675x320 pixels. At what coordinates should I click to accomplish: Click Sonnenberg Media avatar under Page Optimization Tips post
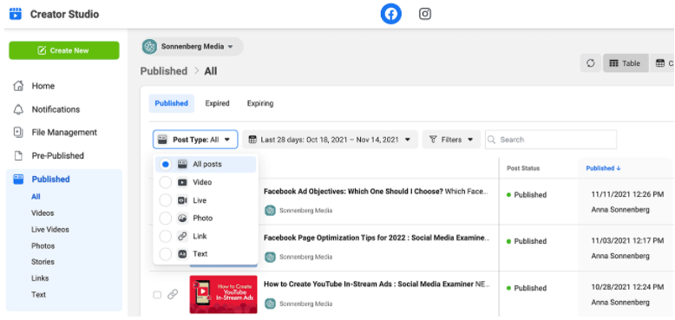coord(270,257)
